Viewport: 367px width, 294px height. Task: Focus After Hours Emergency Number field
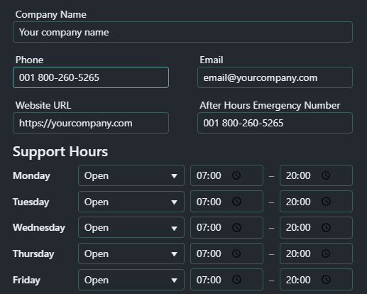[x=275, y=123]
